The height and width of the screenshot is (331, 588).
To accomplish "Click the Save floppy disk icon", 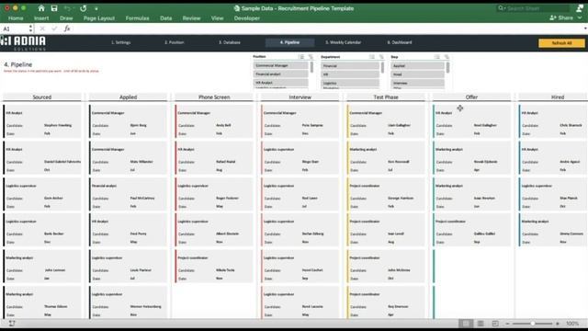I will point(54,8).
